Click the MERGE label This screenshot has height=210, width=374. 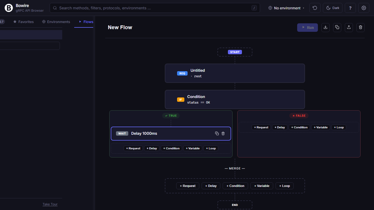point(235,169)
